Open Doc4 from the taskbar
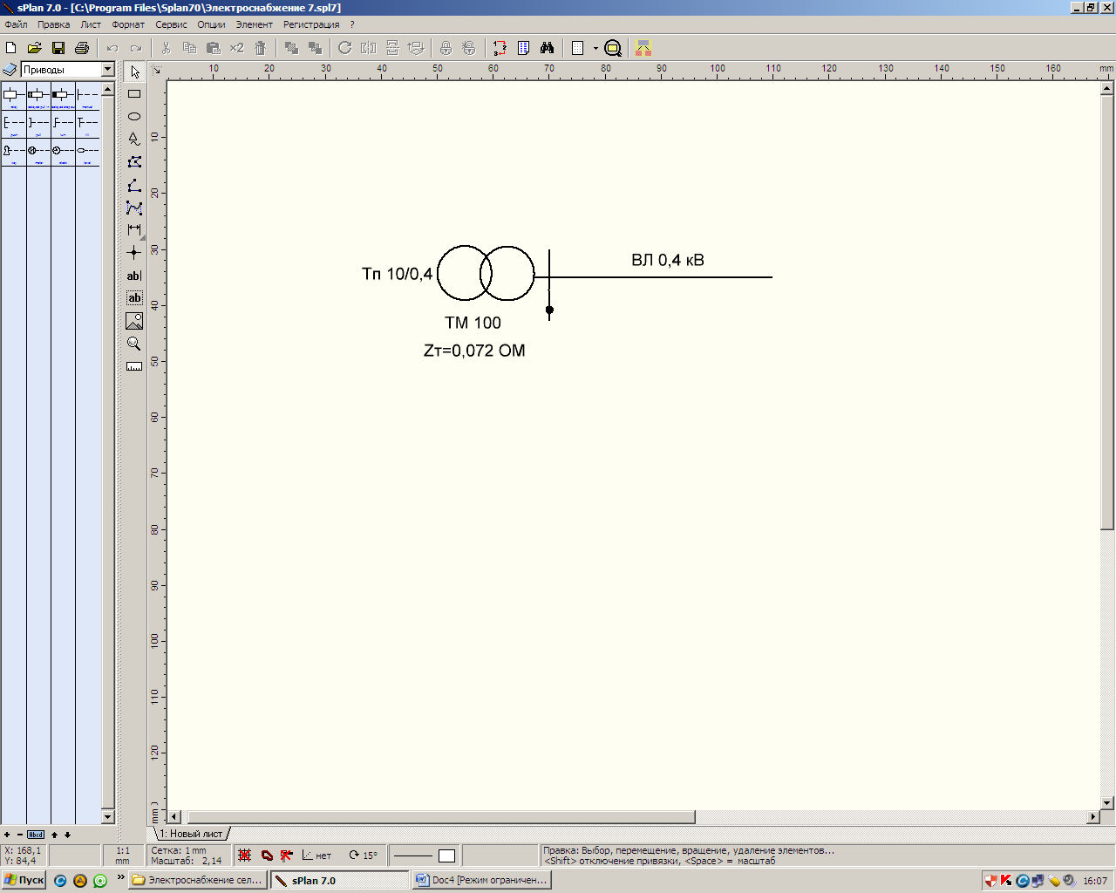The image size is (1116, 893). tap(482, 880)
